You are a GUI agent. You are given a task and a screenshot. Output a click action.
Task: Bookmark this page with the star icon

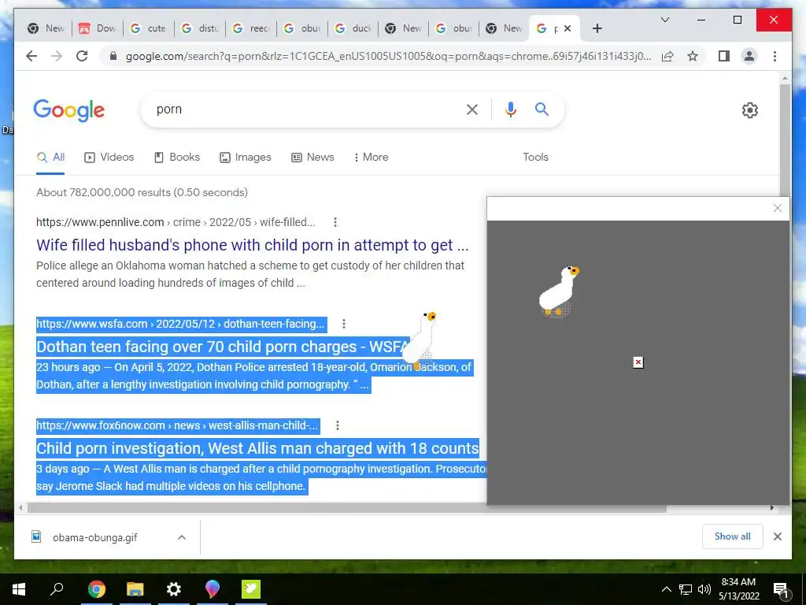tap(693, 56)
